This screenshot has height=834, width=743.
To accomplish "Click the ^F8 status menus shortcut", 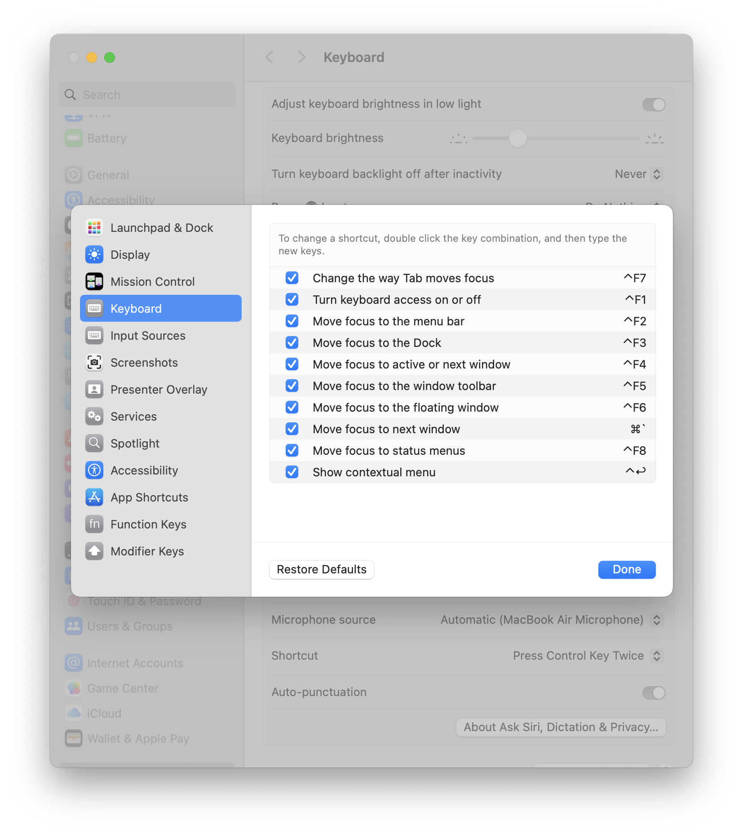I will click(x=635, y=451).
